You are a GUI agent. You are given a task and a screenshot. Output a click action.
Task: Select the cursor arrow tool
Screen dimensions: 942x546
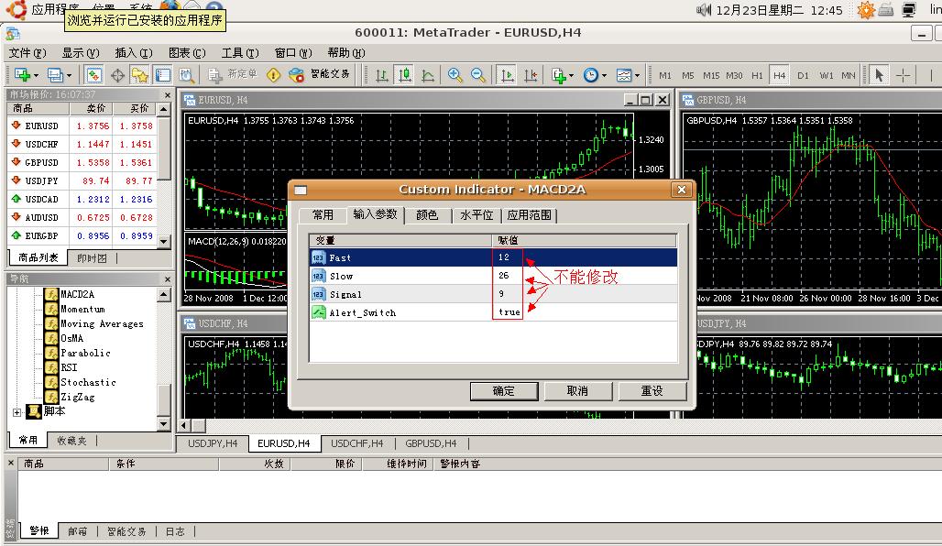[880, 75]
